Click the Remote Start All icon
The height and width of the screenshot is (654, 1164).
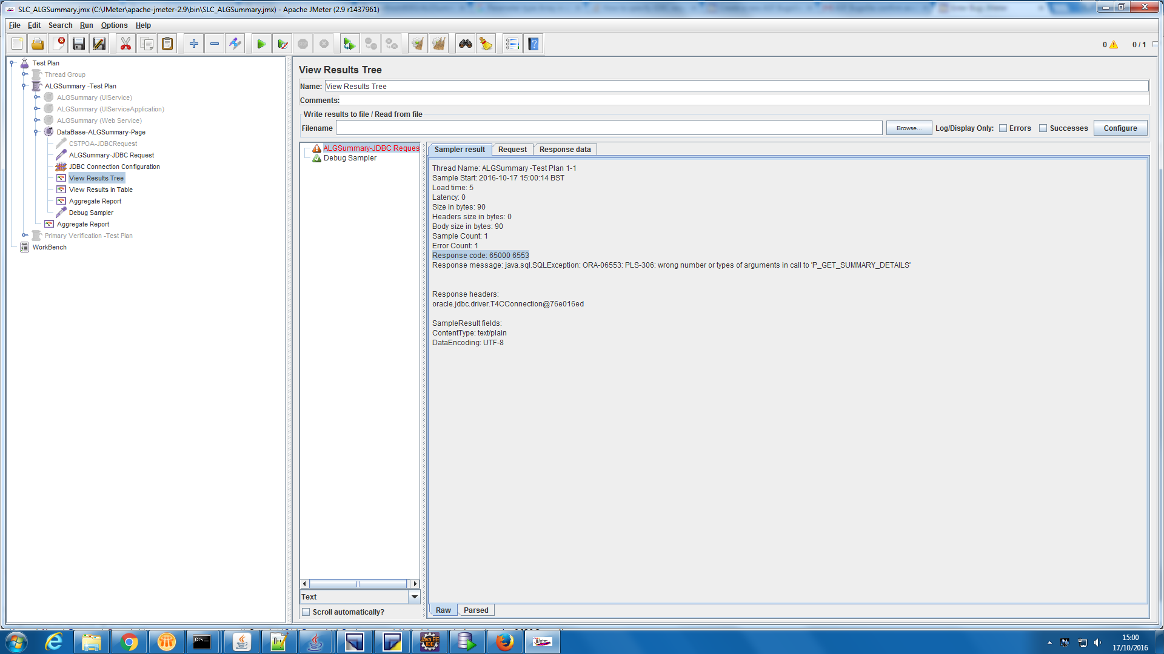pyautogui.click(x=349, y=44)
